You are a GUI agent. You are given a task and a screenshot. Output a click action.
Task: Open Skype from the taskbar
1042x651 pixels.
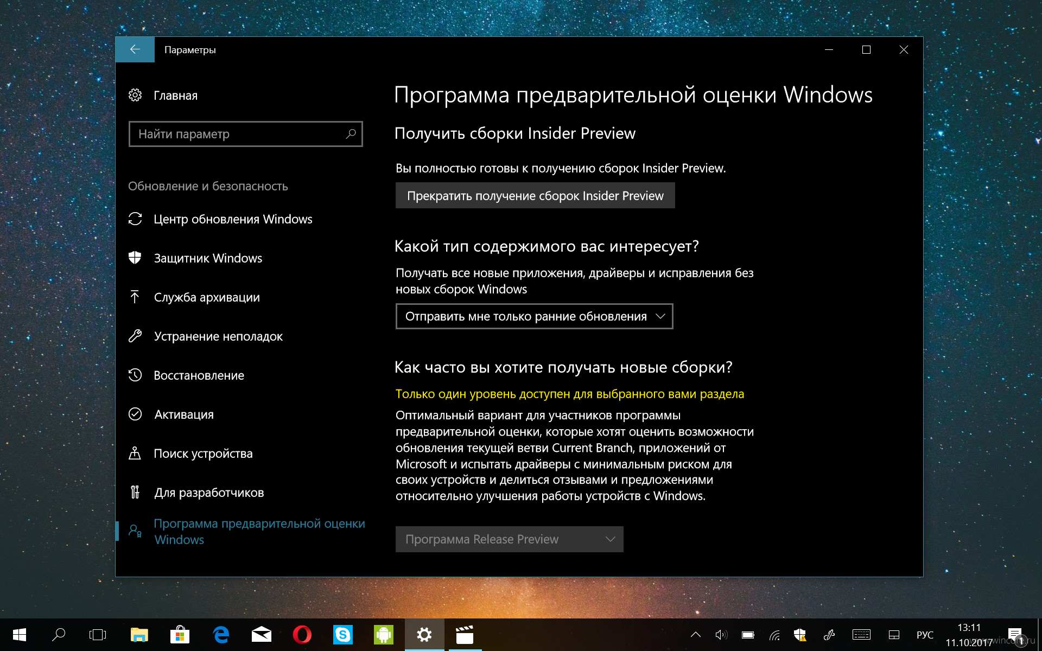[343, 635]
